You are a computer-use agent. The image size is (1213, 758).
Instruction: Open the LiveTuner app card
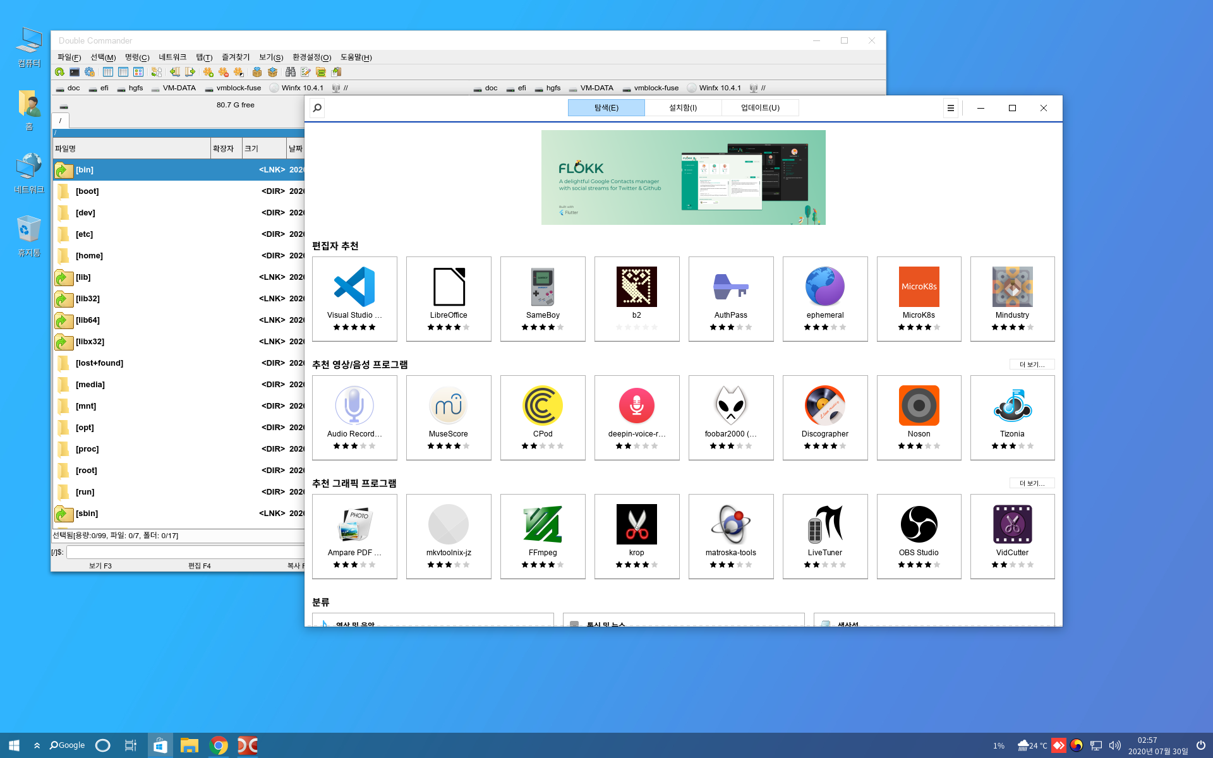[825, 536]
